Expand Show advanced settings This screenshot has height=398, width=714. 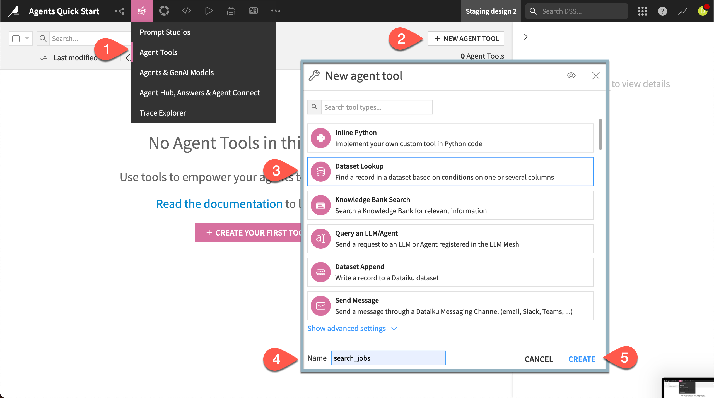(x=347, y=328)
